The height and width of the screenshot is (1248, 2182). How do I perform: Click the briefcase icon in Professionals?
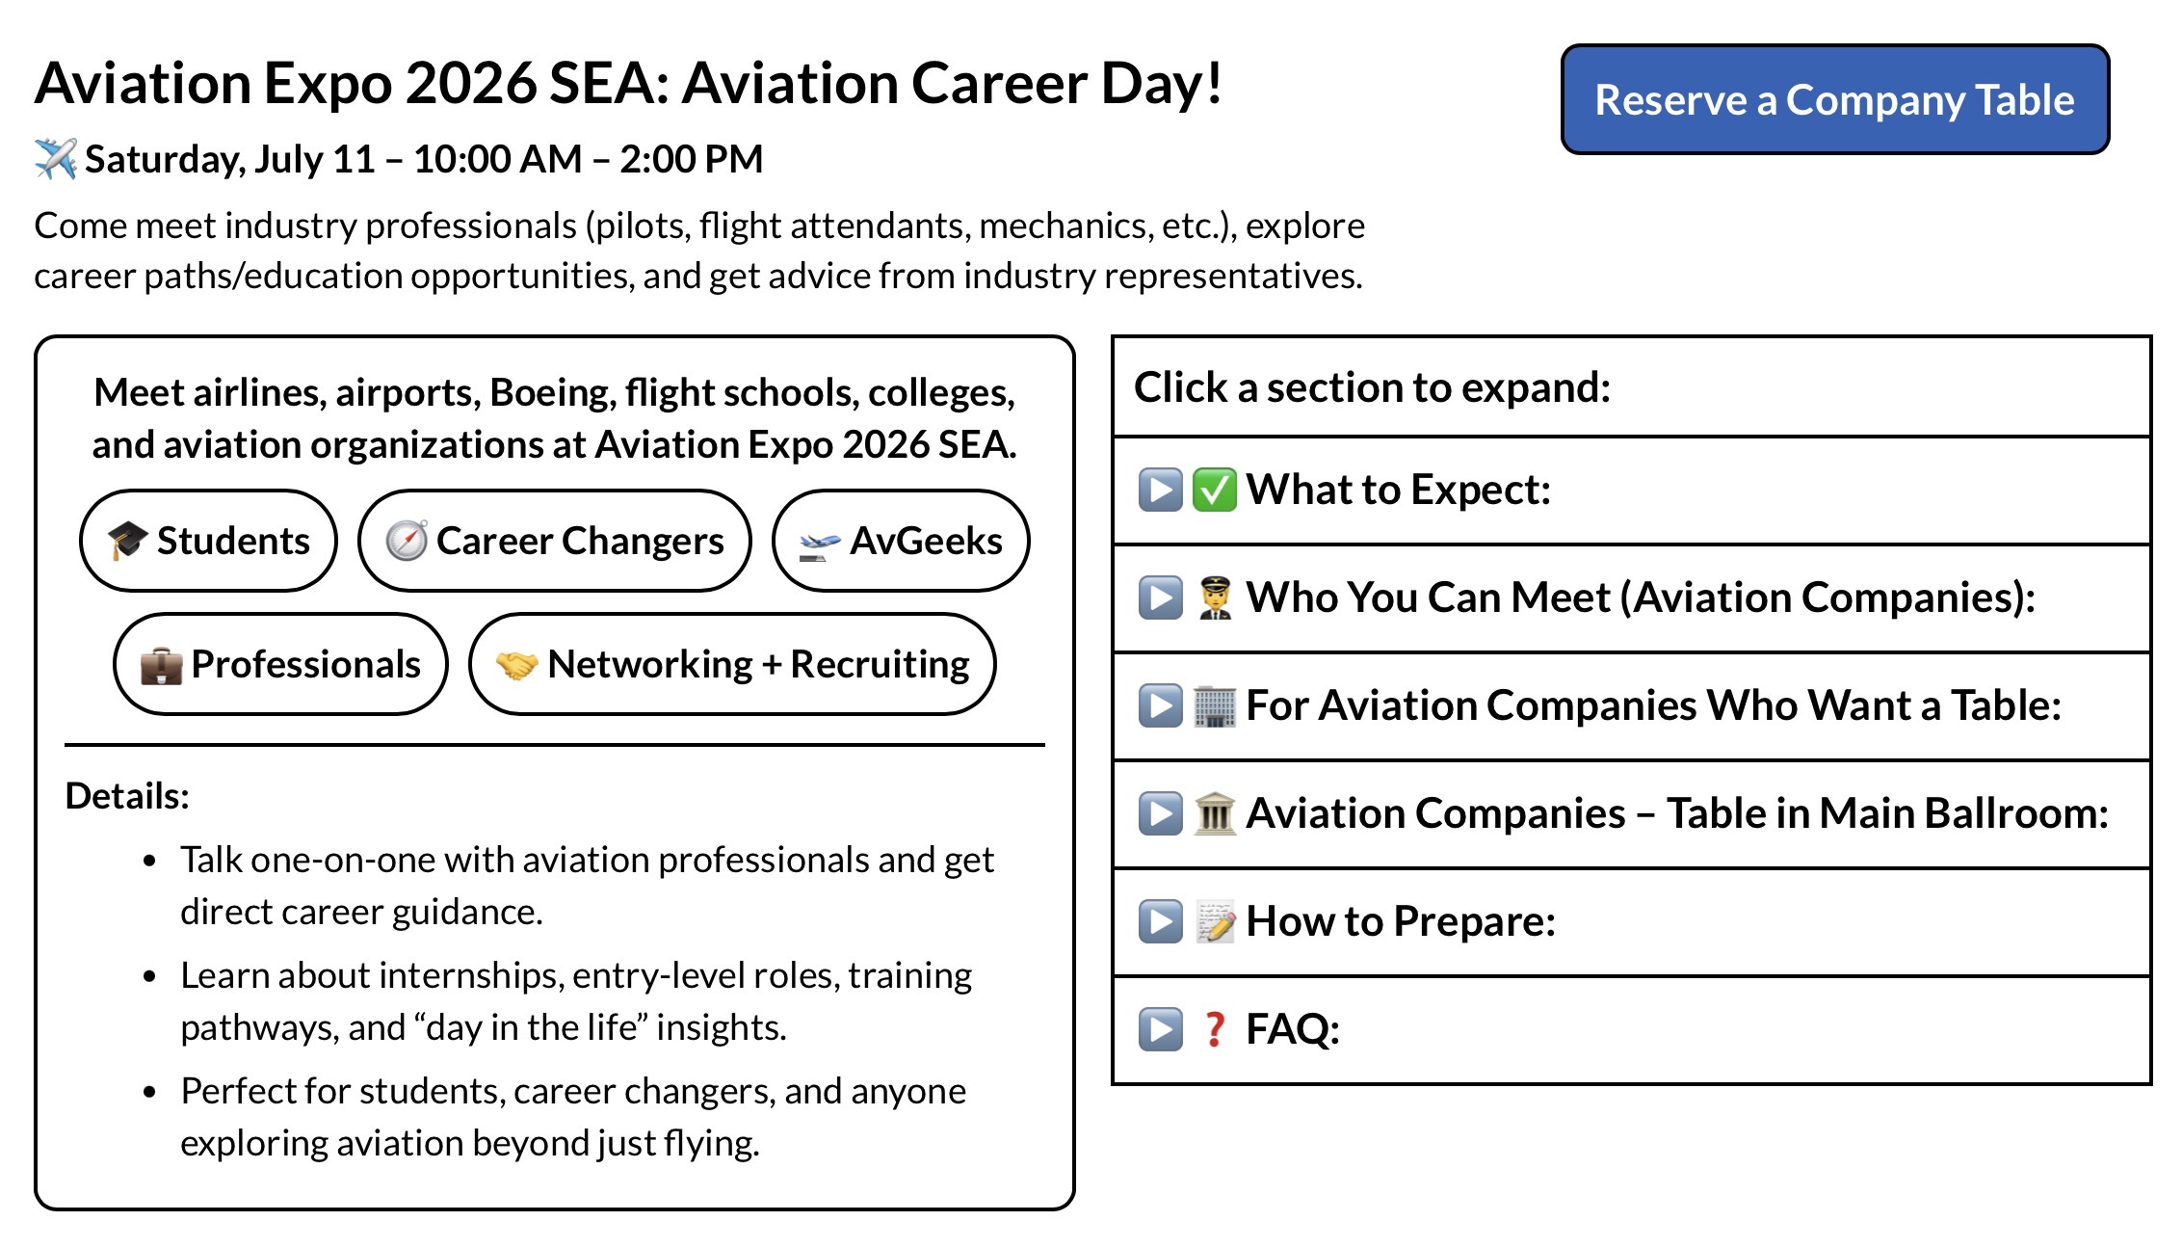161,665
